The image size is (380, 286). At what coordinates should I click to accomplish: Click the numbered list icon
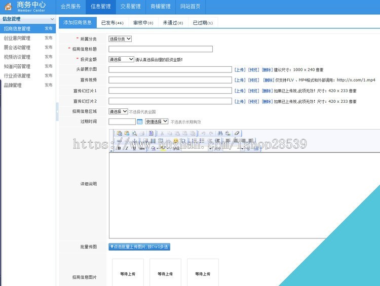click(x=194, y=141)
